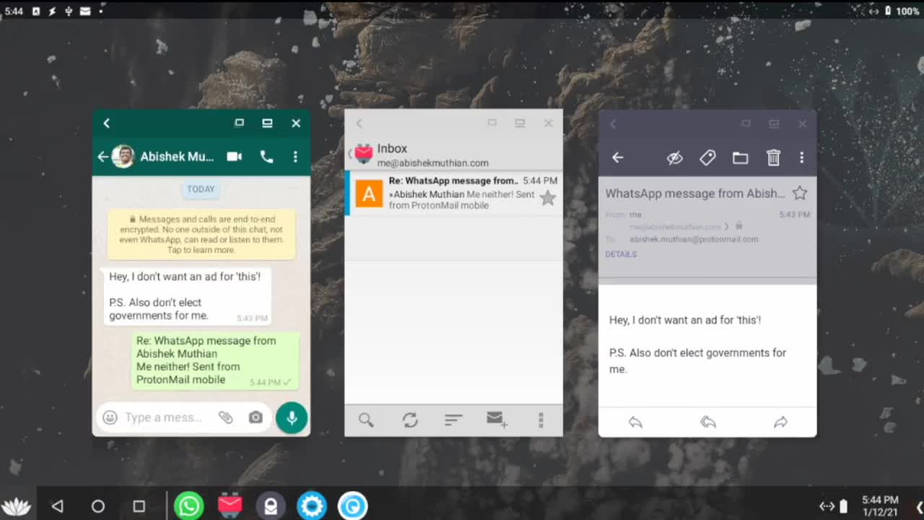Switch to WhatsApp from the taskbar

tap(188, 506)
